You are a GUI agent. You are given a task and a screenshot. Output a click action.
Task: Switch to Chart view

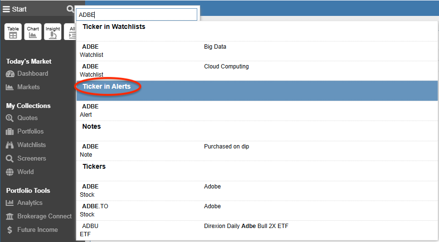pos(33,32)
